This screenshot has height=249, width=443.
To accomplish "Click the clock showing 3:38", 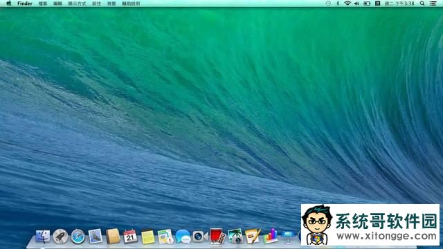I will click(399, 3).
